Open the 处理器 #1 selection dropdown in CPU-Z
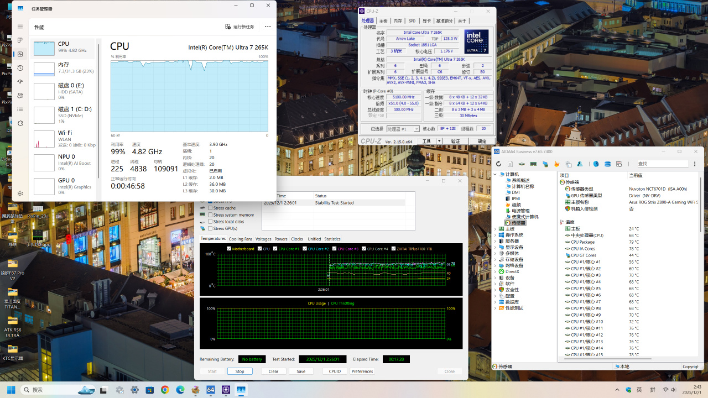Screen dimensions: 708x398 403,129
